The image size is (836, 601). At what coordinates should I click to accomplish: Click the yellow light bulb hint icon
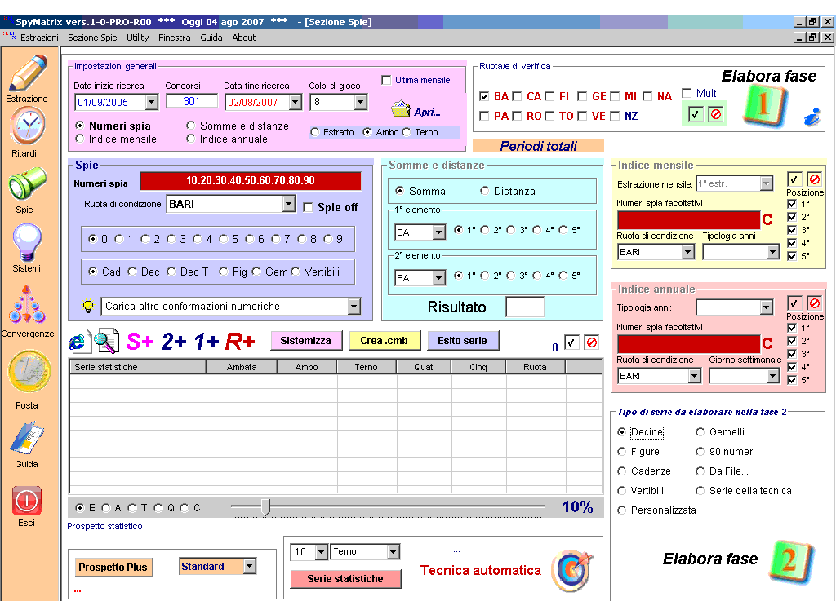[x=88, y=307]
